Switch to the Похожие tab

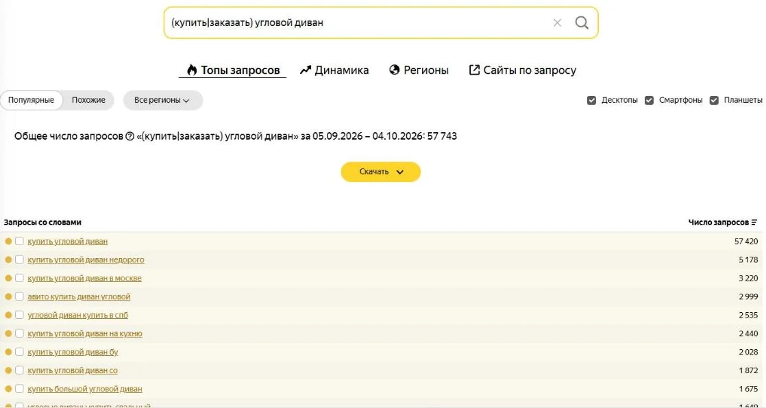88,100
